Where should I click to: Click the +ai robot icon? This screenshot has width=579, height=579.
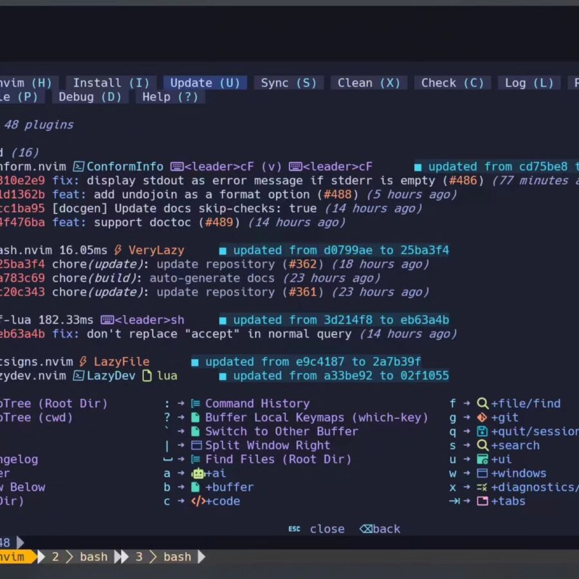click(198, 473)
